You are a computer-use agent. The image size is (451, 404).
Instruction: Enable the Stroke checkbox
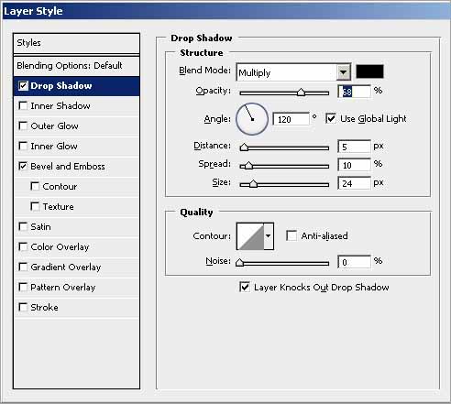pos(23,307)
